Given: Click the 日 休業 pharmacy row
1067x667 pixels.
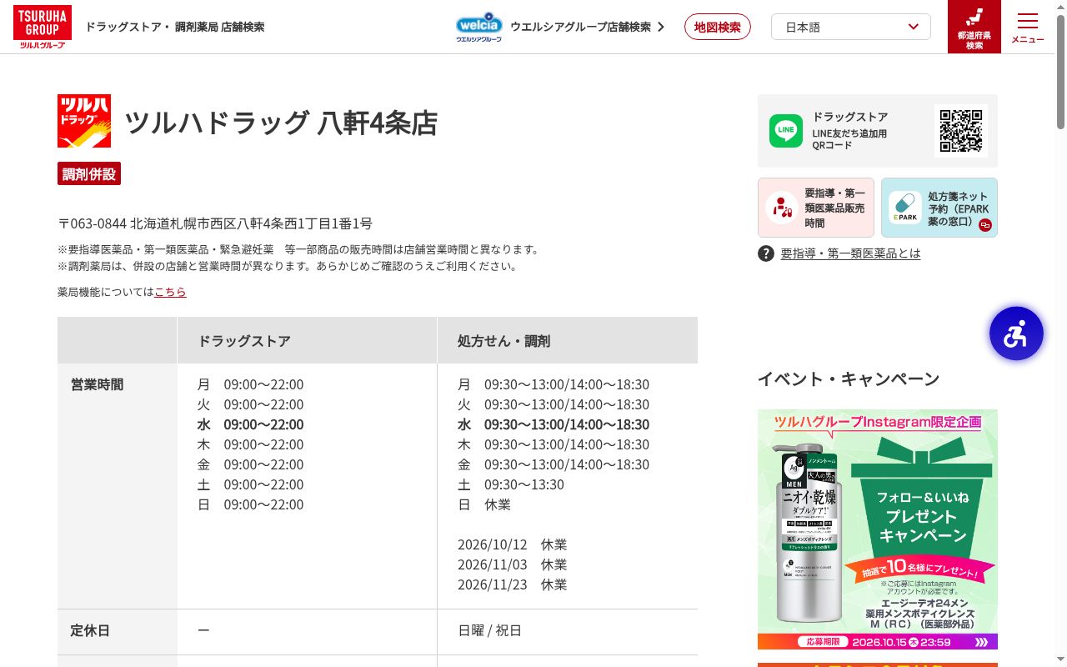Looking at the screenshot, I should [x=484, y=504].
